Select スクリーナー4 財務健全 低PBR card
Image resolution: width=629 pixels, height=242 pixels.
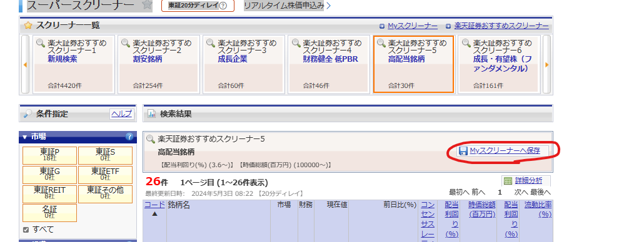(329, 64)
